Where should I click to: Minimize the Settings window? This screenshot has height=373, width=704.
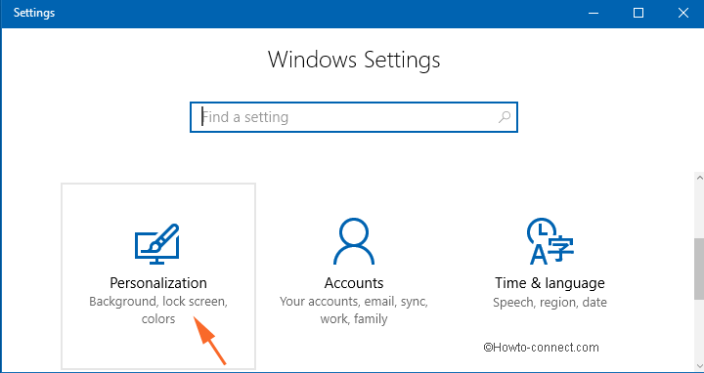tap(594, 13)
